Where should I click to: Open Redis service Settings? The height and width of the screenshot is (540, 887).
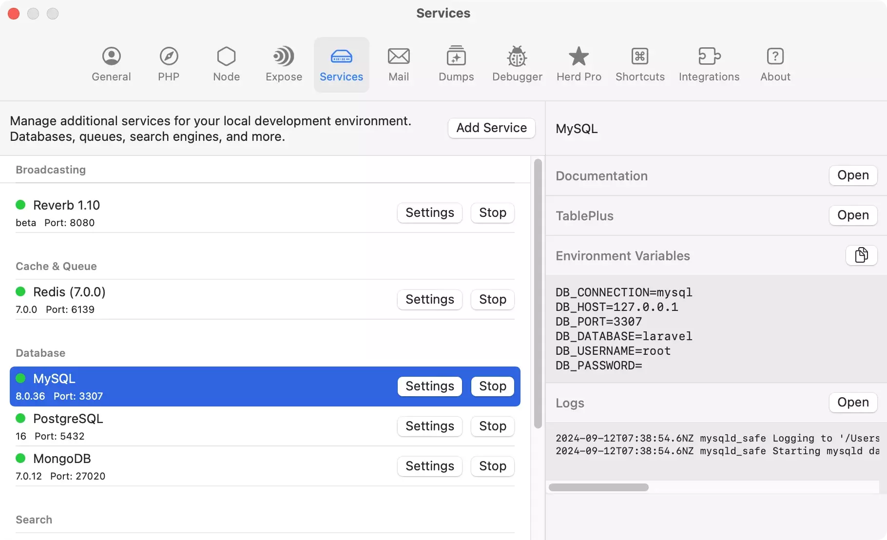pyautogui.click(x=429, y=299)
